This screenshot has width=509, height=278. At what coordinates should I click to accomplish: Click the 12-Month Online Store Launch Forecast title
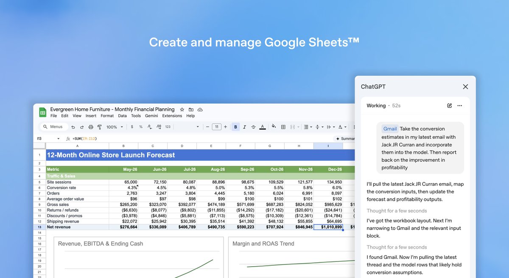coord(111,155)
